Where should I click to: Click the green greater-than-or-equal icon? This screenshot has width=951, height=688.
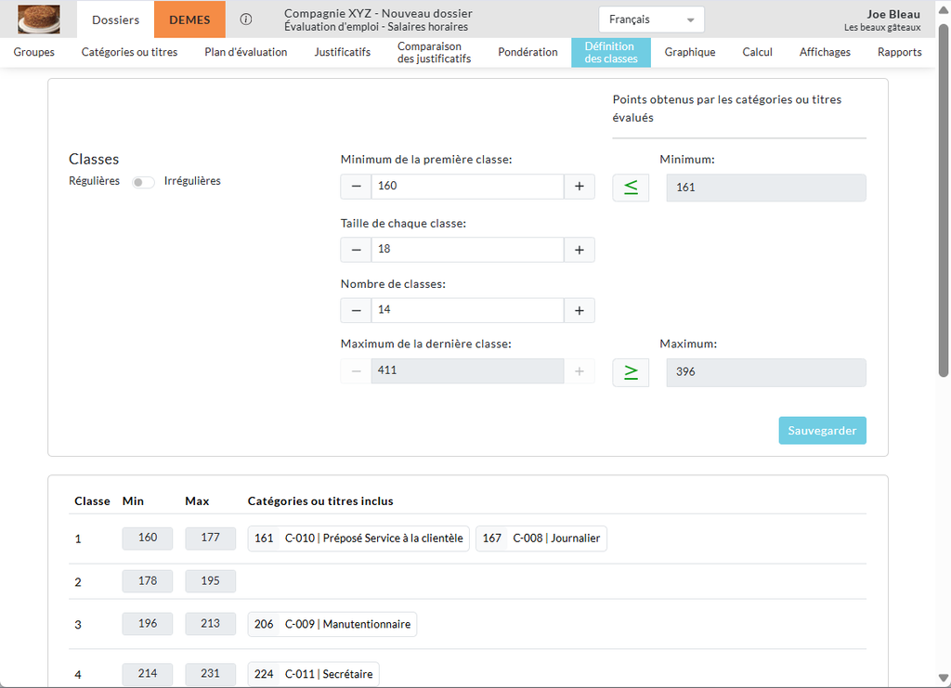pos(631,372)
